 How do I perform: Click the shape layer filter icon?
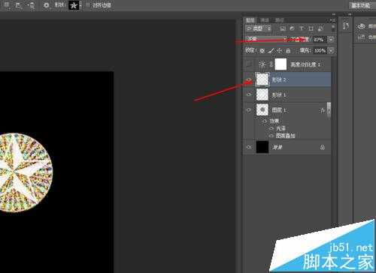(311, 28)
